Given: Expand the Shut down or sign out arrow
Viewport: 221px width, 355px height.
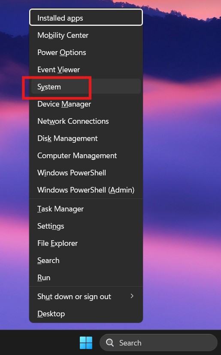Looking at the screenshot, I should (x=132, y=296).
